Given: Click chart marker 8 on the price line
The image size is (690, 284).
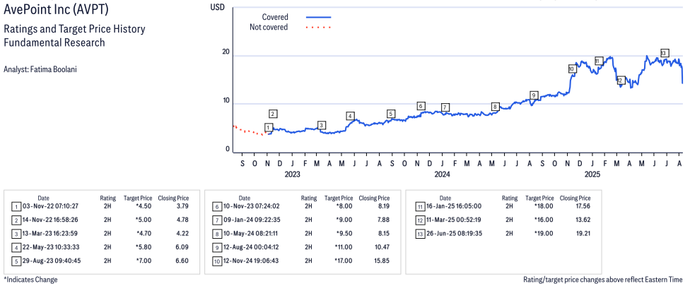Looking at the screenshot, I should click(x=495, y=107).
